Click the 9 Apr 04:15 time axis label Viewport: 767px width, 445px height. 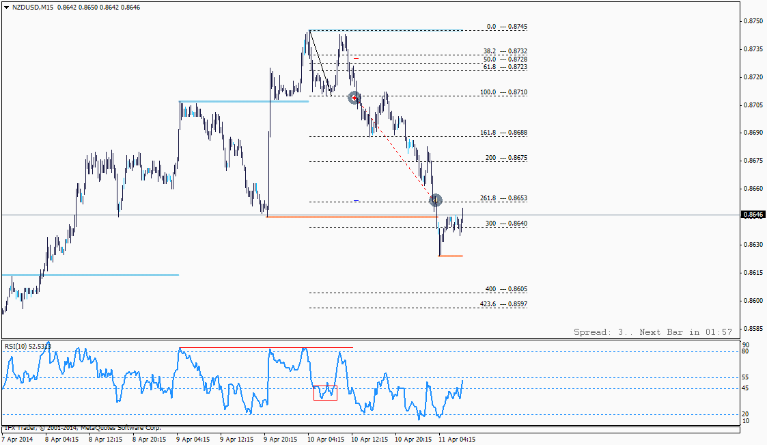coord(193,439)
